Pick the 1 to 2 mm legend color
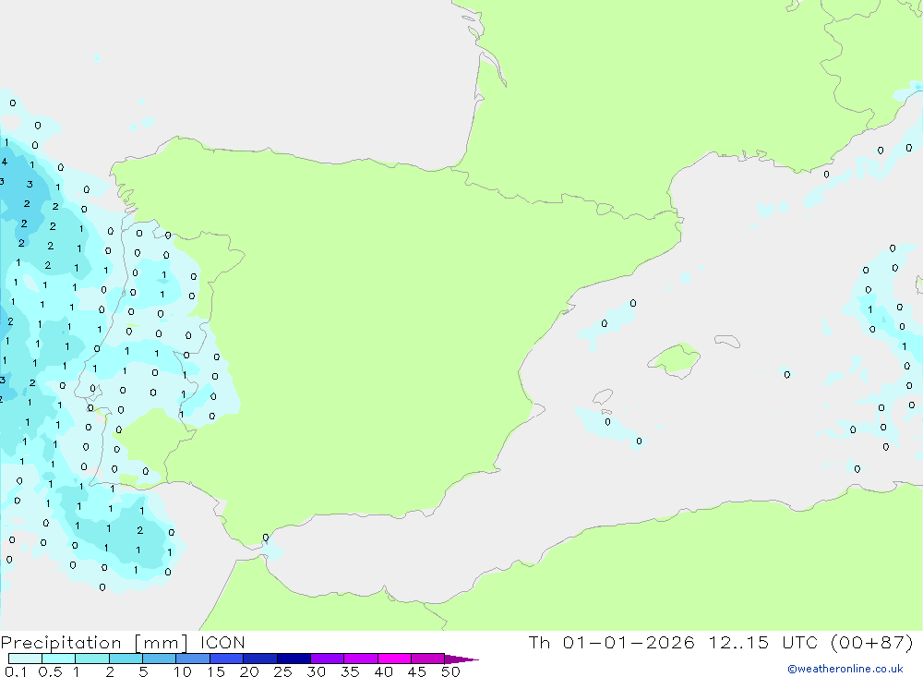The width and height of the screenshot is (923, 677). (92, 659)
